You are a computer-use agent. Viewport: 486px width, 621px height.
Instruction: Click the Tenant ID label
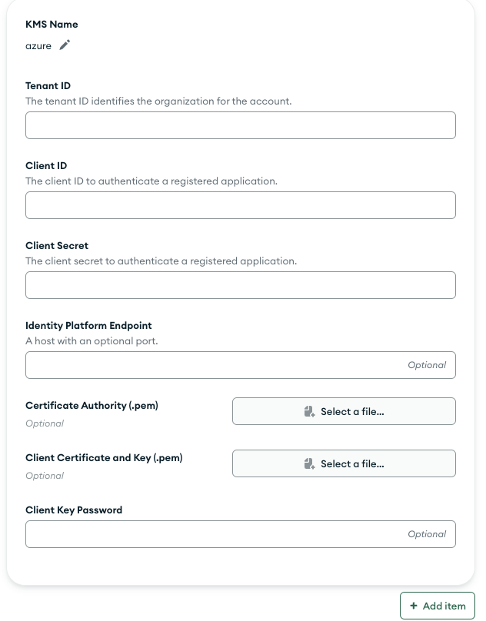pyautogui.click(x=48, y=86)
